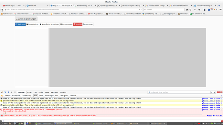Screen dimensions: 223x125
Task: Click the browser back arrow button
Action: pyautogui.click(x=2, y=9)
